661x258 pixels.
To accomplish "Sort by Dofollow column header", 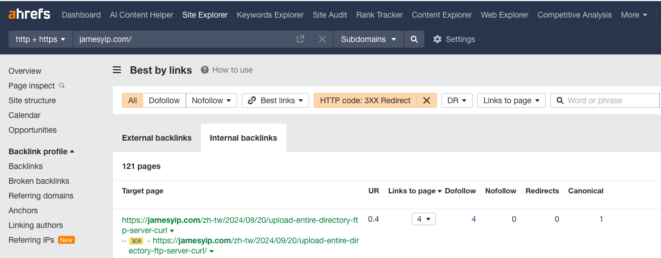I will (x=460, y=191).
